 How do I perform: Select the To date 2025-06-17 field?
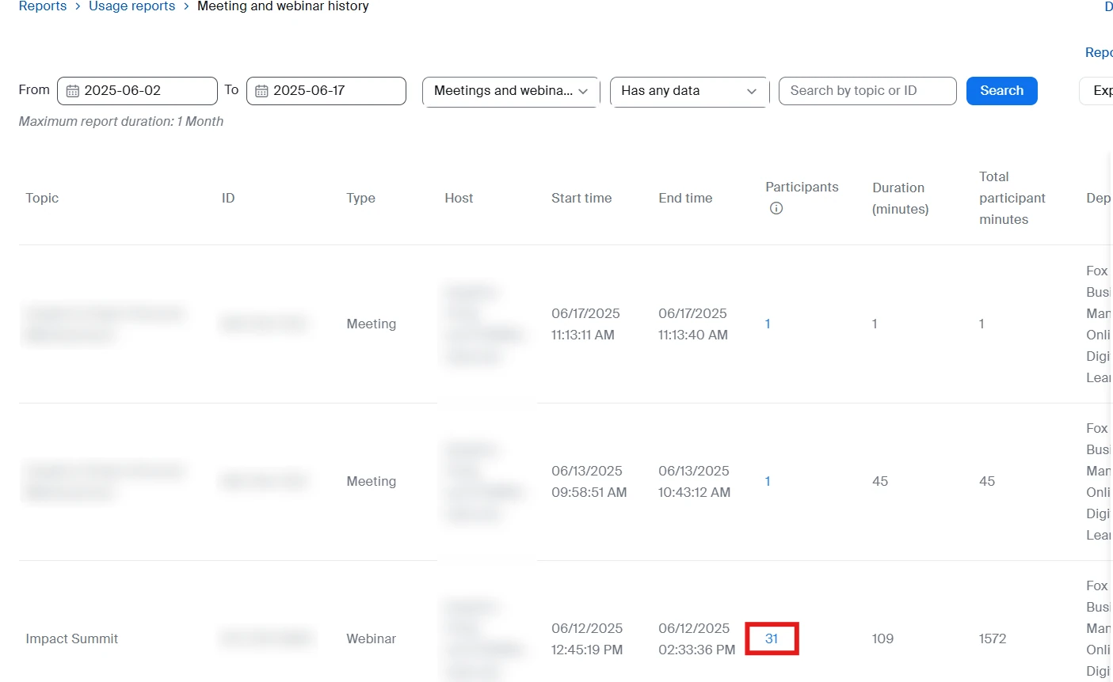(x=326, y=91)
